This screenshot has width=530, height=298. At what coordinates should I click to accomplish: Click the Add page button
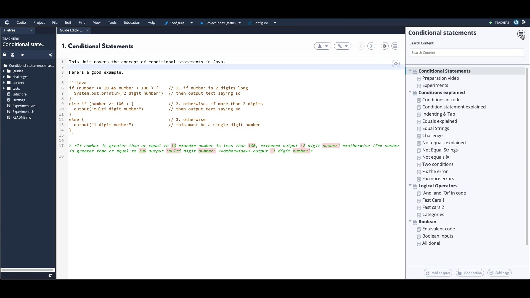point(499,273)
